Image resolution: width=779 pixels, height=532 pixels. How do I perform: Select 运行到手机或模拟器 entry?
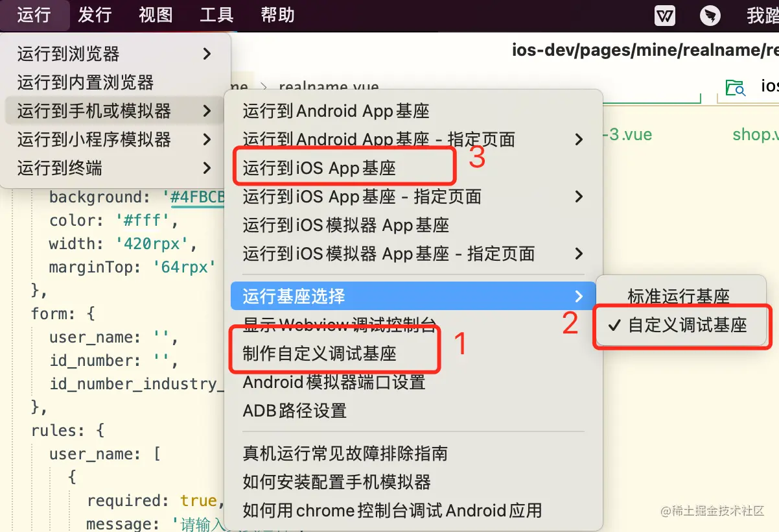(115, 111)
